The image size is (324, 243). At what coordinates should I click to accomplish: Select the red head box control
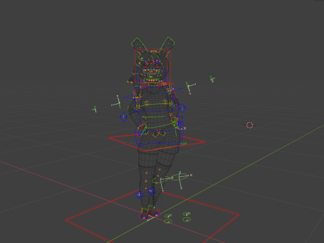tap(153, 65)
